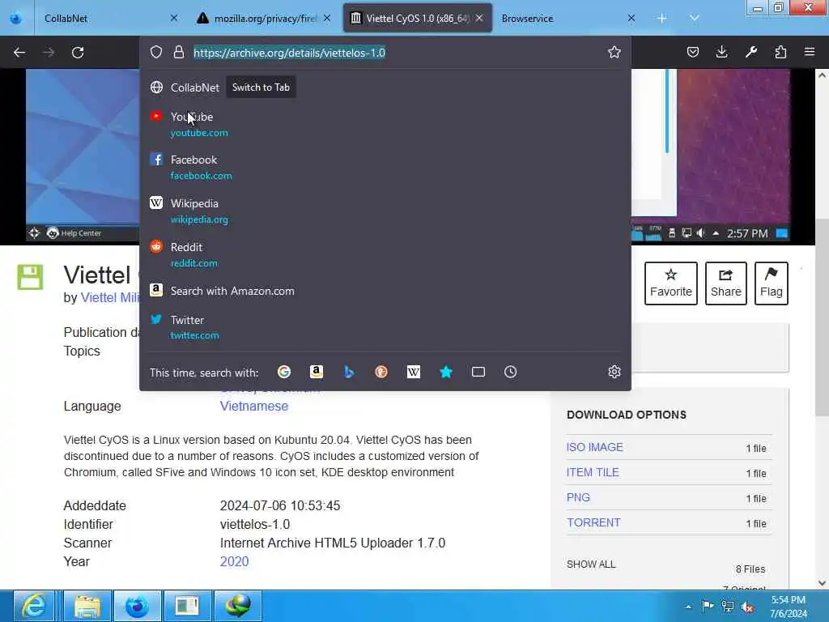Screen dimensions: 829x622
Task: Search history using the clock icon
Action: pos(510,372)
